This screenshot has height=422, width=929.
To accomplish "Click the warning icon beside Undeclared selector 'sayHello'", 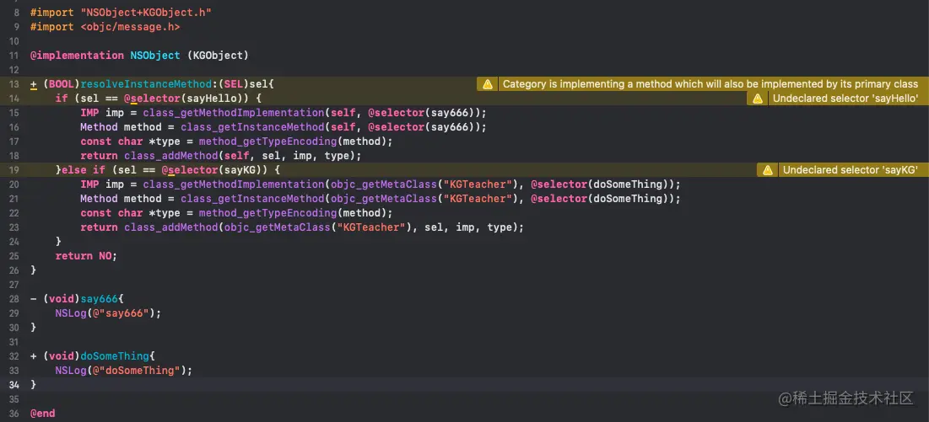I will pyautogui.click(x=757, y=99).
